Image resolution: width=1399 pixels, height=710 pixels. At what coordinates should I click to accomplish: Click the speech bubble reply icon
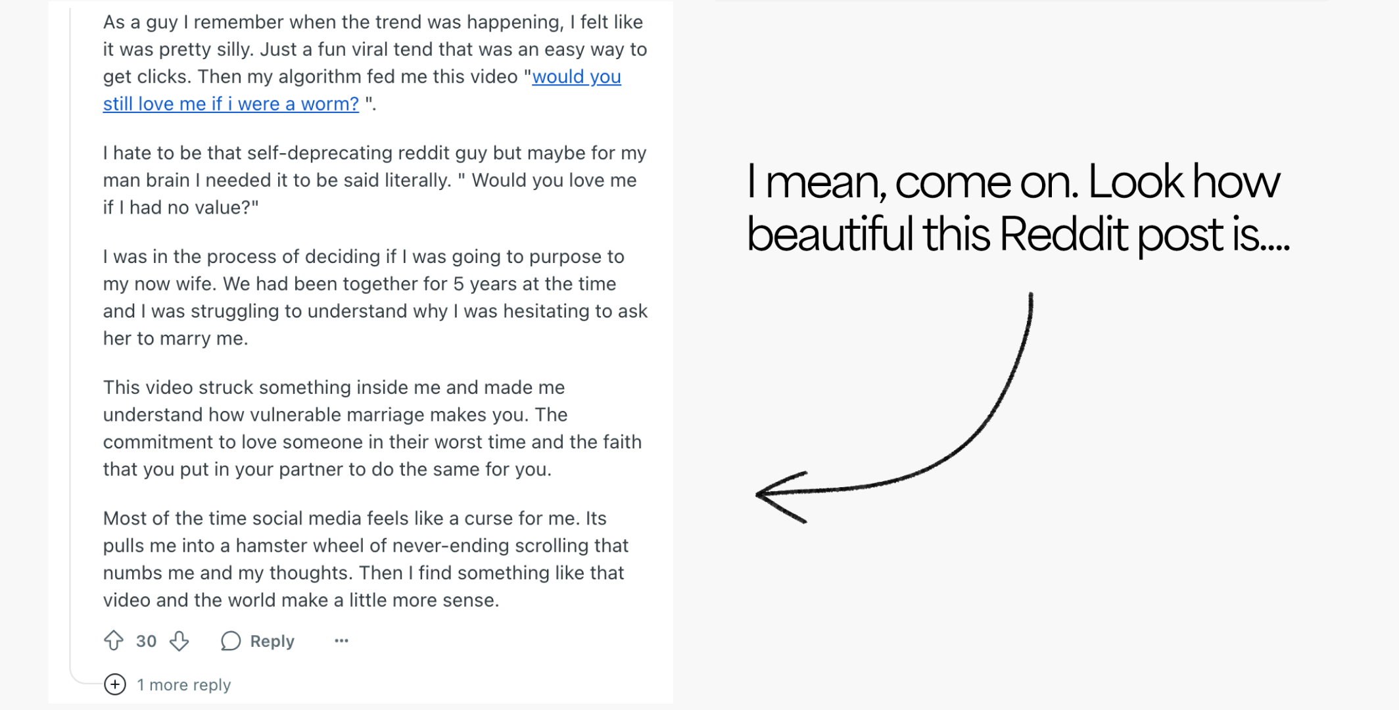[230, 640]
